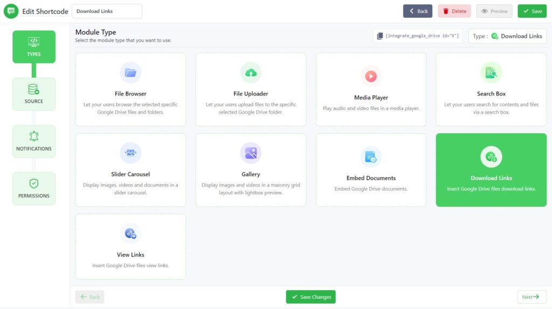Click the bottom-left Back button
This screenshot has height=309, width=552.
click(90, 297)
